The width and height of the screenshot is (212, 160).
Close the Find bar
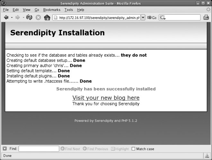click(5, 149)
